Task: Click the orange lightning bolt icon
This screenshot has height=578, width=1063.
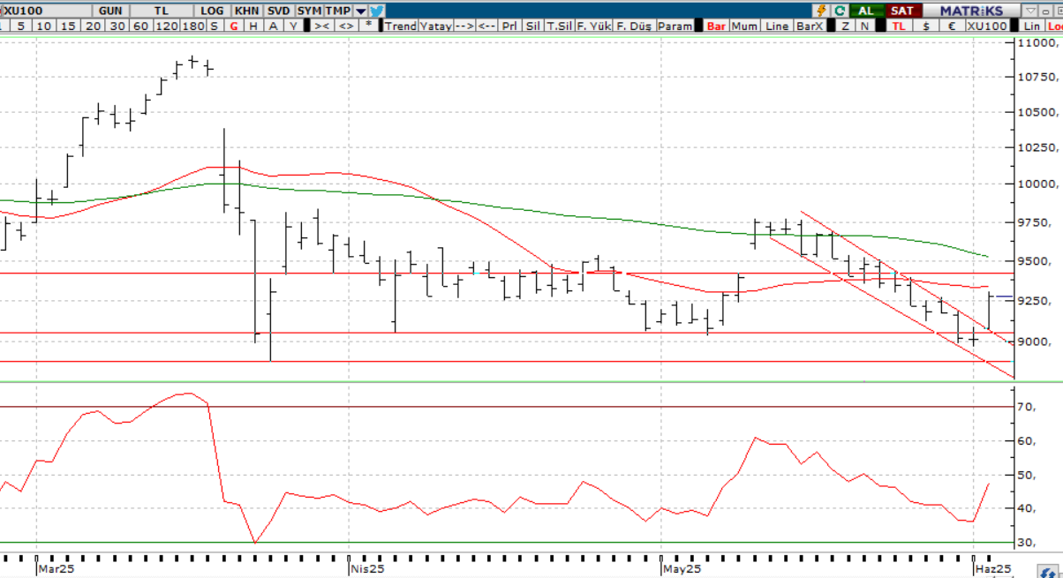Action: pos(822,11)
